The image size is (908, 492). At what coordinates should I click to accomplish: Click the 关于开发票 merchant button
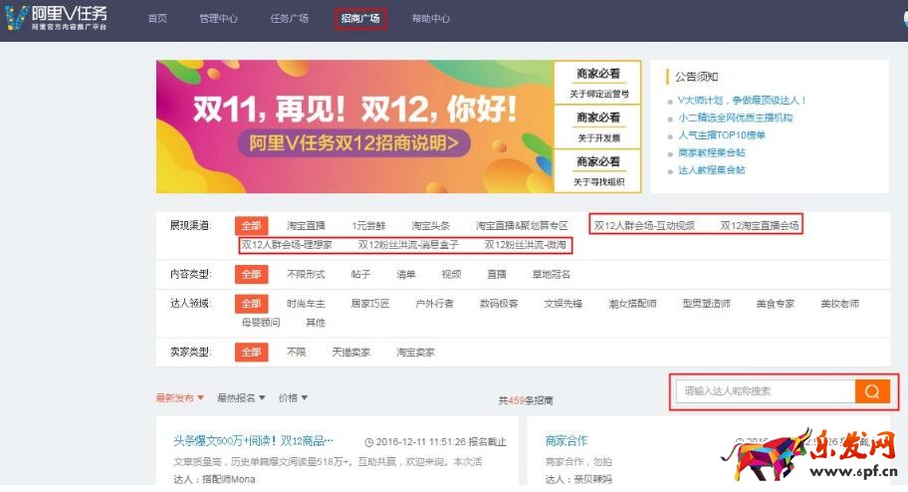click(599, 127)
